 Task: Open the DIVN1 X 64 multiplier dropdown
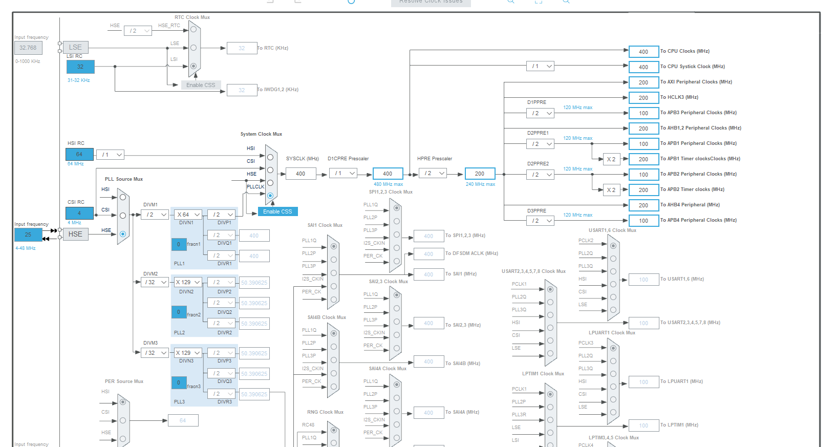click(x=188, y=215)
